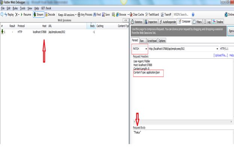Sort by the Protocol column header
The image size is (234, 156).
click(x=21, y=26)
